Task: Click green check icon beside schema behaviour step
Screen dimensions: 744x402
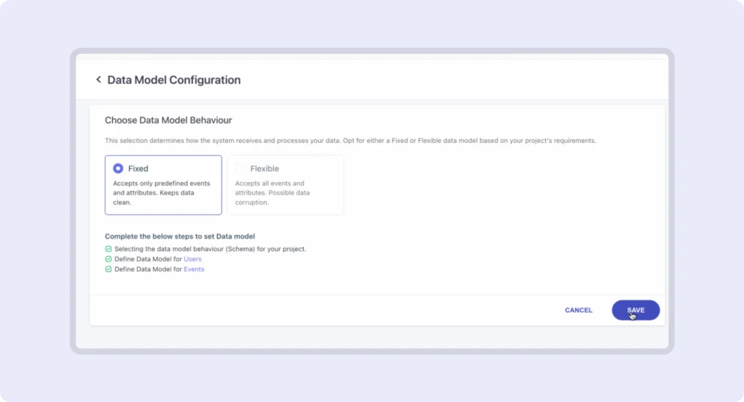Action: tap(108, 249)
